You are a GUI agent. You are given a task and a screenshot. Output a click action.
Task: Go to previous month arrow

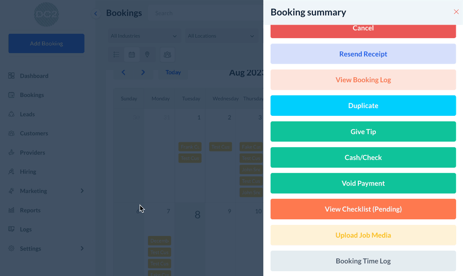tap(123, 72)
